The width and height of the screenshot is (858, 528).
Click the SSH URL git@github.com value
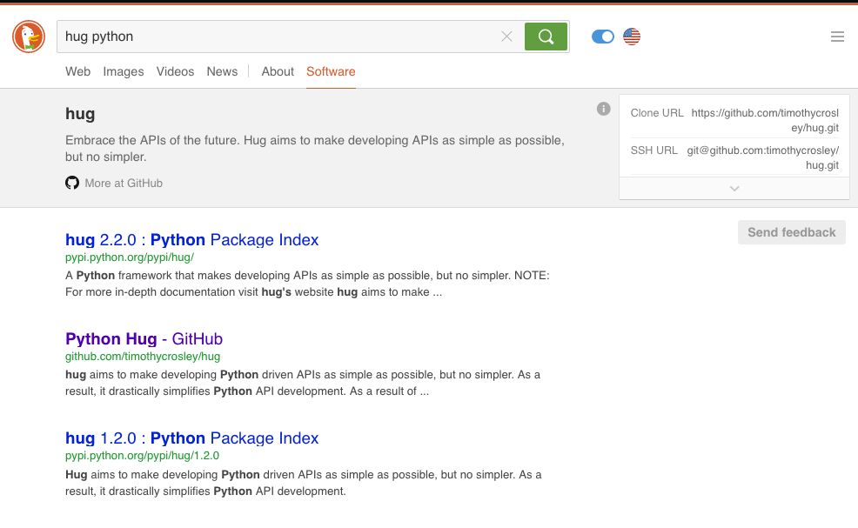pyautogui.click(x=763, y=157)
